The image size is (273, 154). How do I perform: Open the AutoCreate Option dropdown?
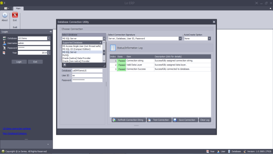tap(209, 38)
